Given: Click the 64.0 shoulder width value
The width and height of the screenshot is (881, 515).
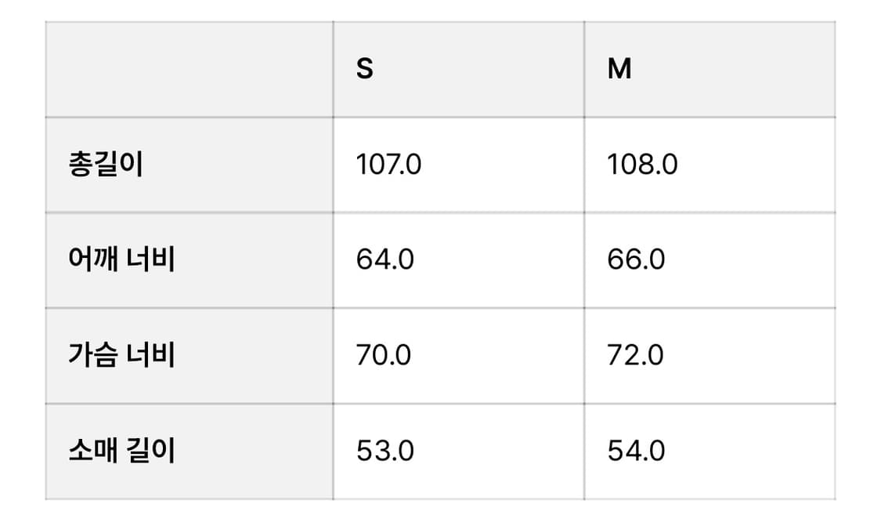Looking at the screenshot, I should 385,259.
